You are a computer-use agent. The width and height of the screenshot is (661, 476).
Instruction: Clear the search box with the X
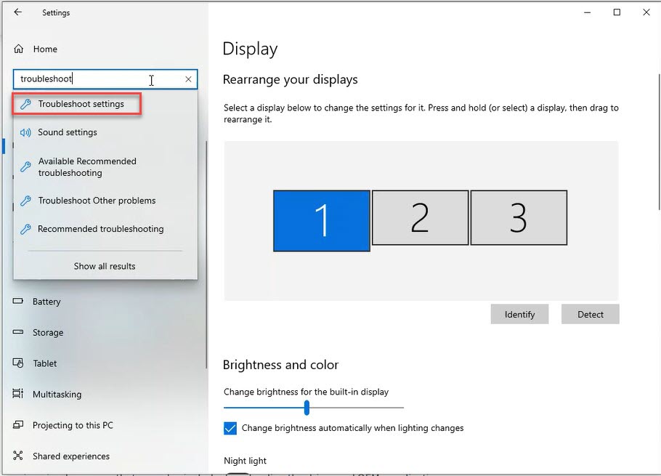pos(188,78)
